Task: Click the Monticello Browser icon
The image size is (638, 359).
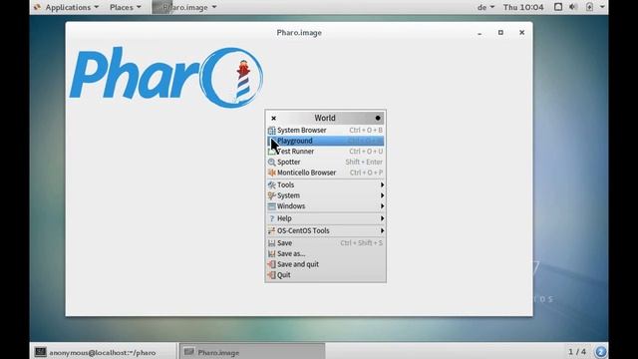Action: click(271, 173)
